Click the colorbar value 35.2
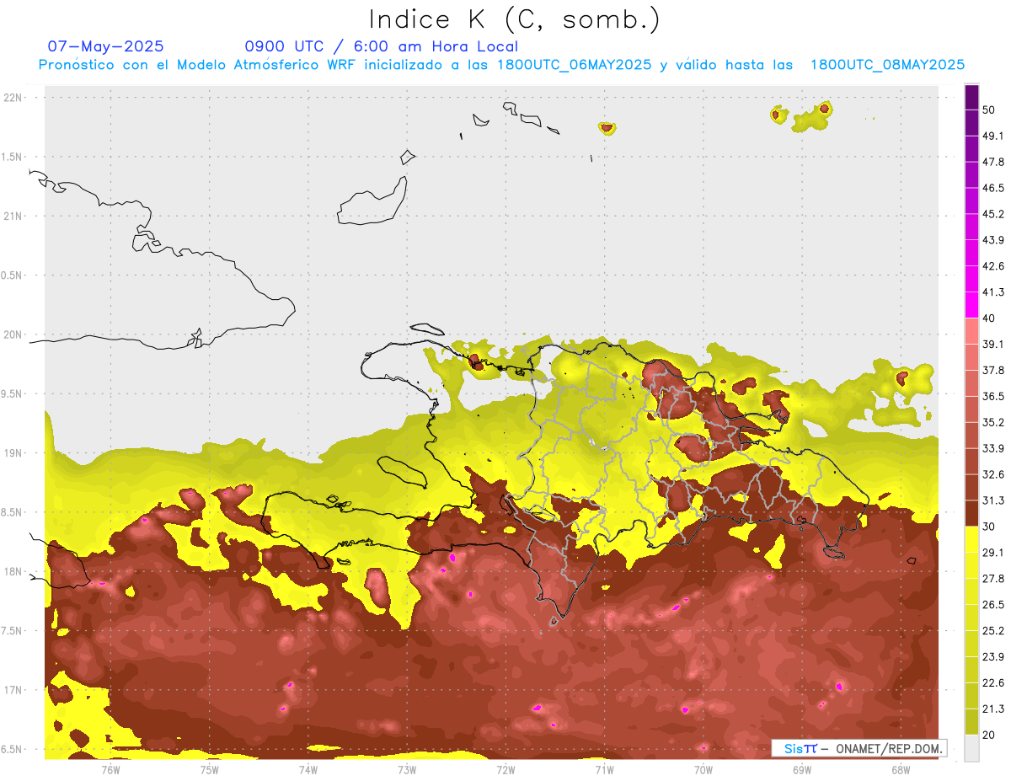The width and height of the screenshot is (1011, 781). (x=993, y=422)
